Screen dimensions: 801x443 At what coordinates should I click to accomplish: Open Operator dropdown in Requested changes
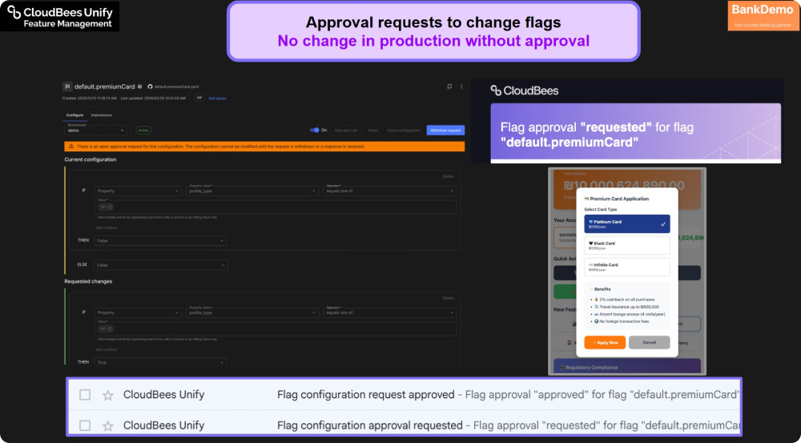pos(390,312)
